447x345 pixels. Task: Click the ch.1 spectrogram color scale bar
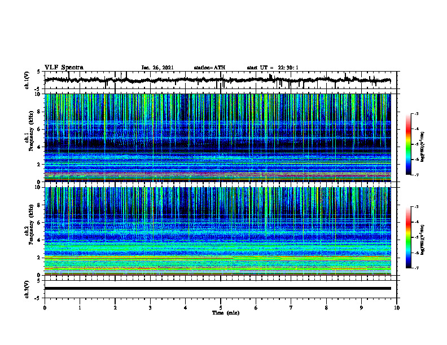pyautogui.click(x=408, y=144)
